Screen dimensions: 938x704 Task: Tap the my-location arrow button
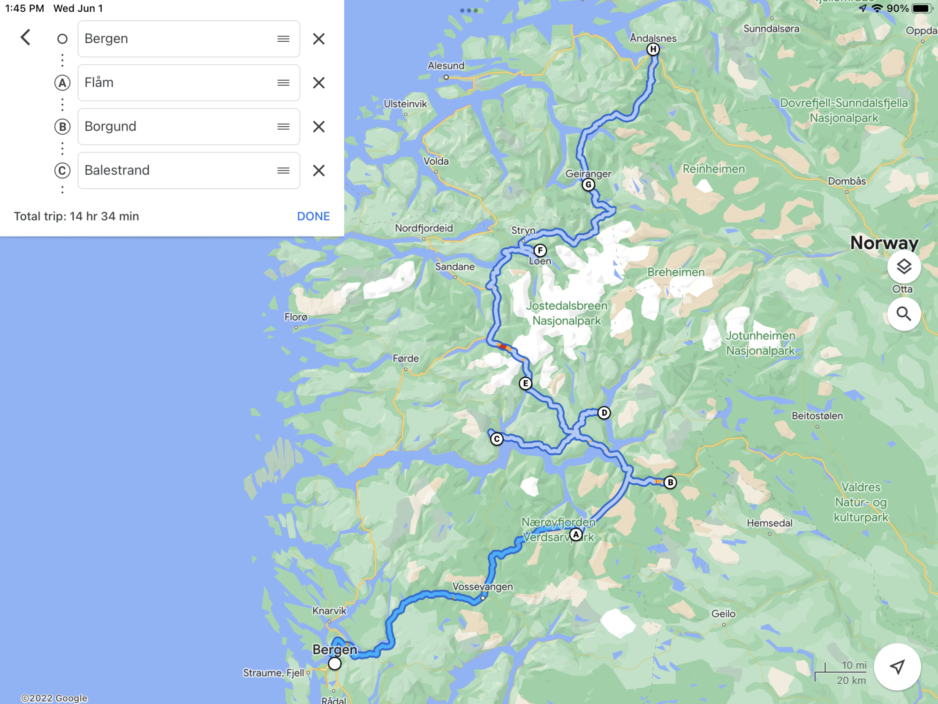click(897, 666)
